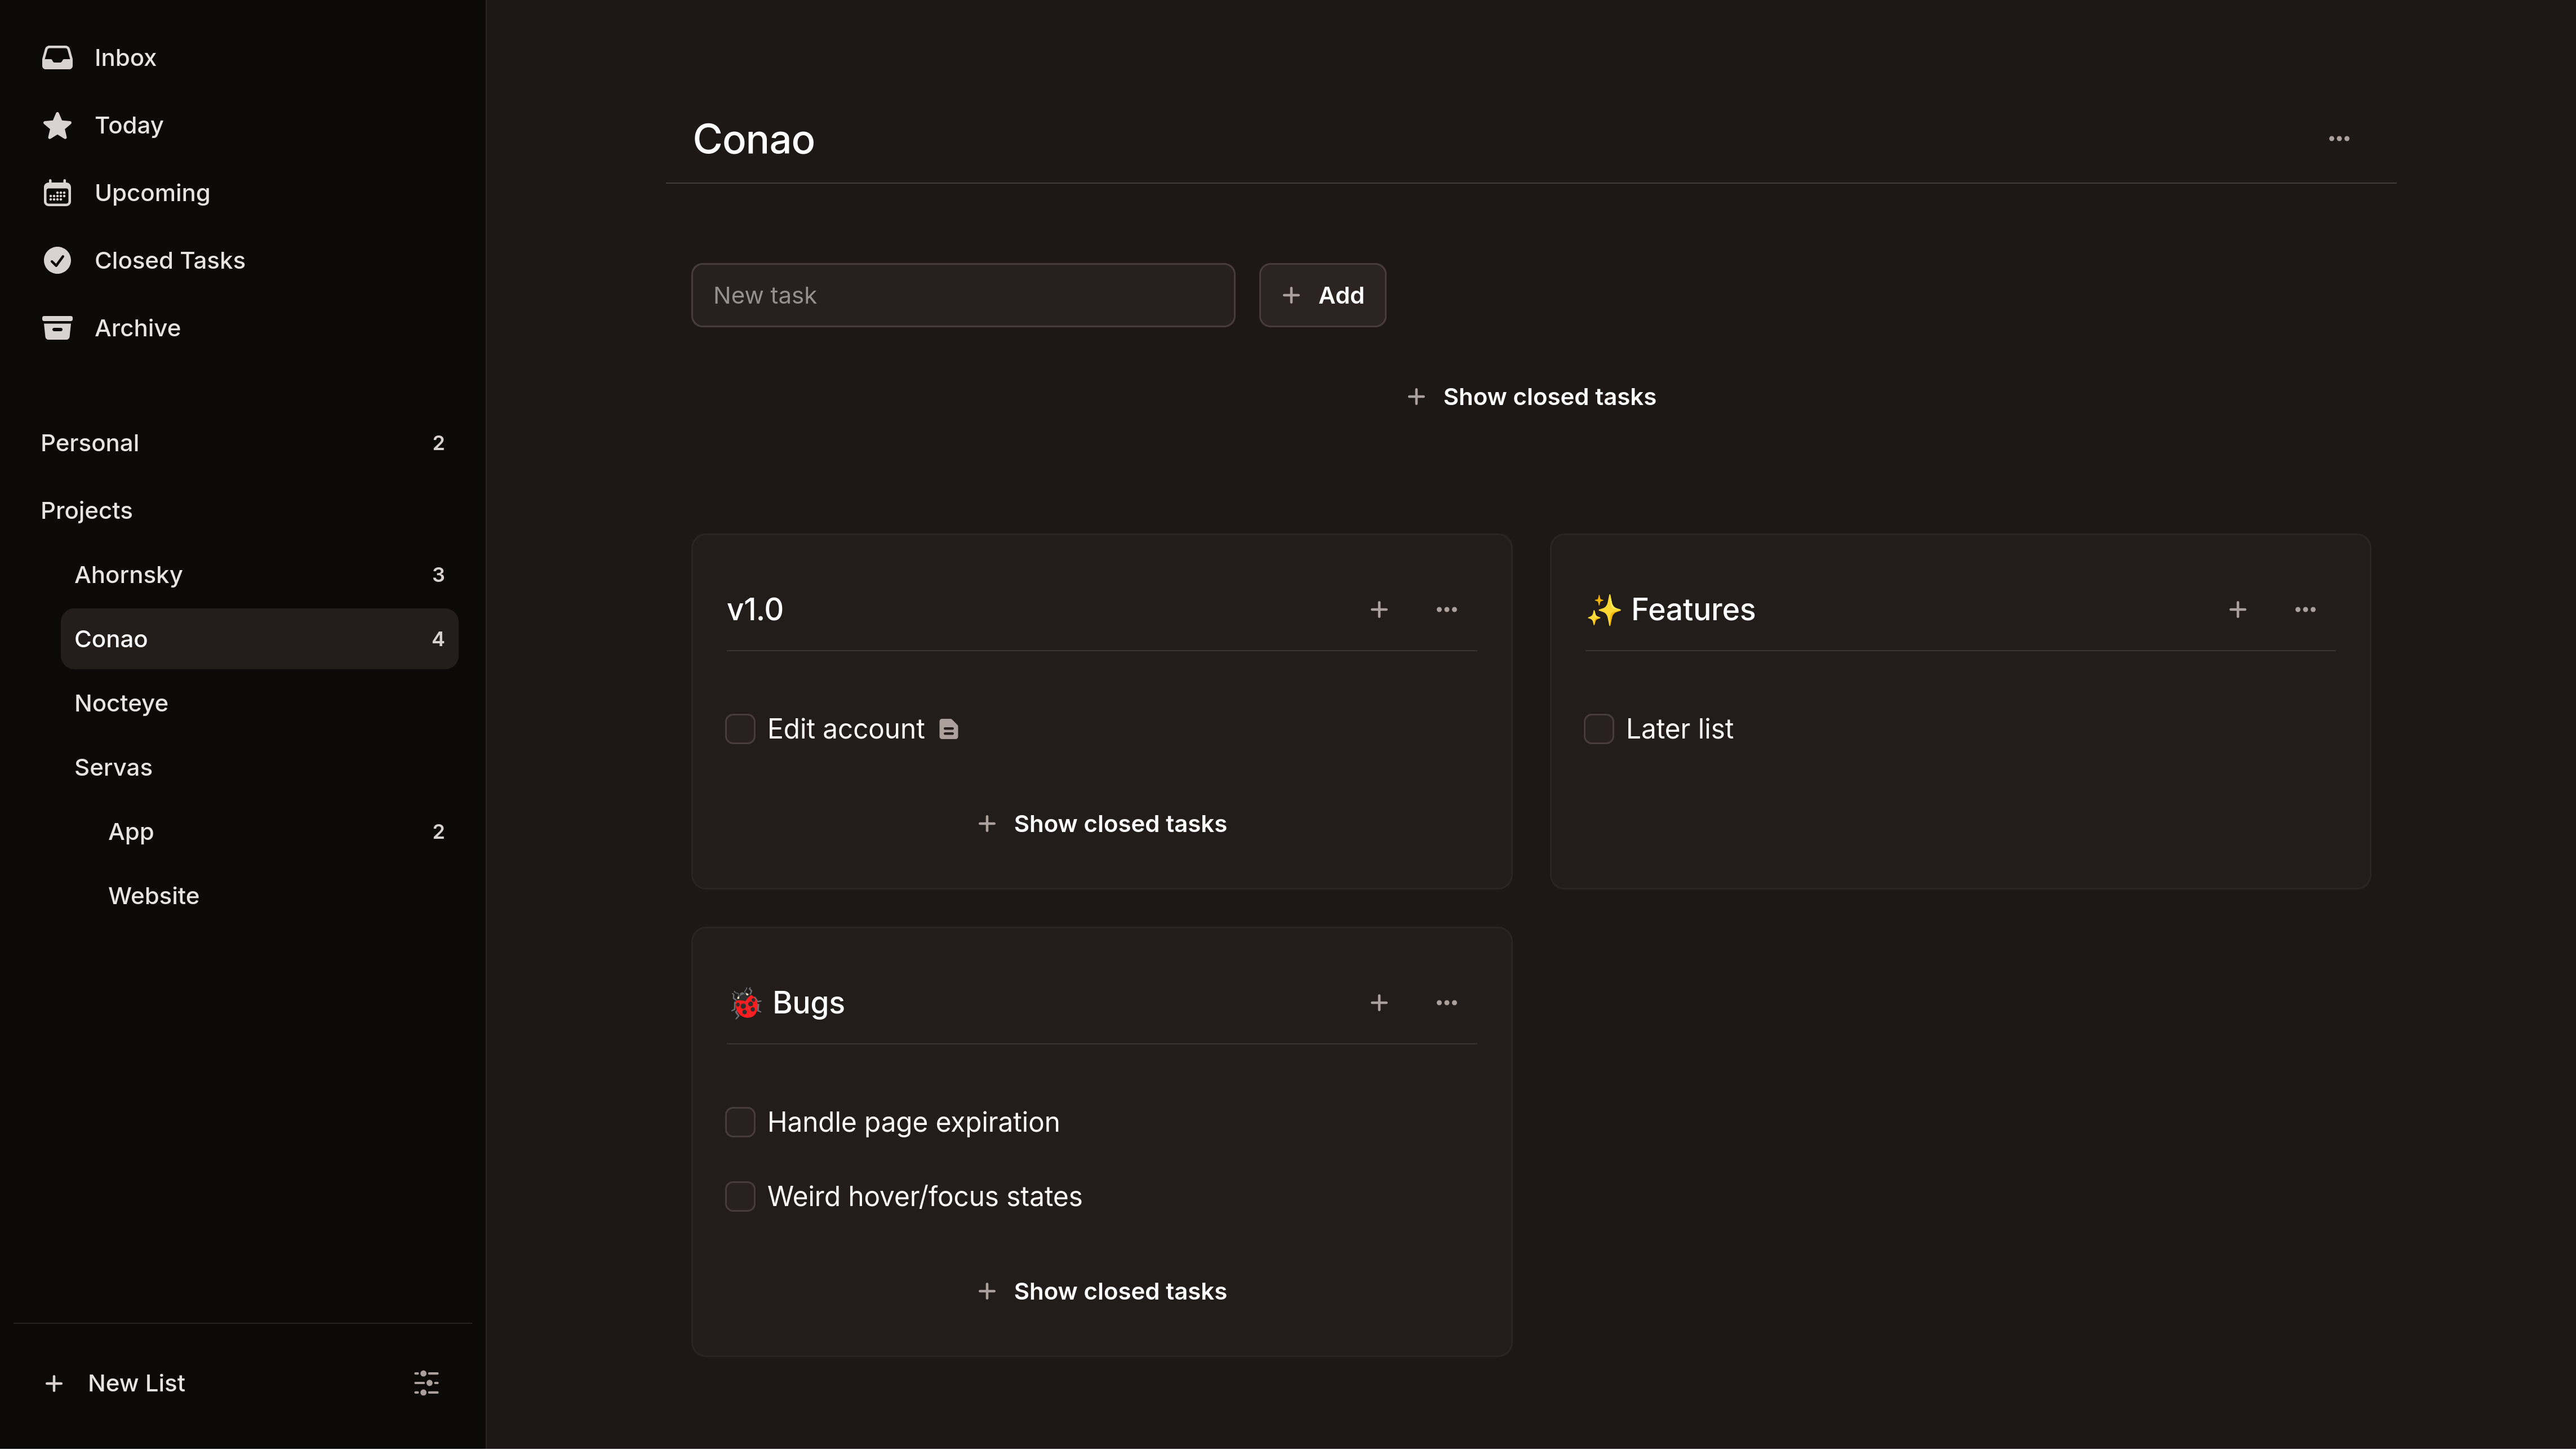2576x1450 pixels.
Task: Click the Add button to create a task
Action: tap(1322, 295)
